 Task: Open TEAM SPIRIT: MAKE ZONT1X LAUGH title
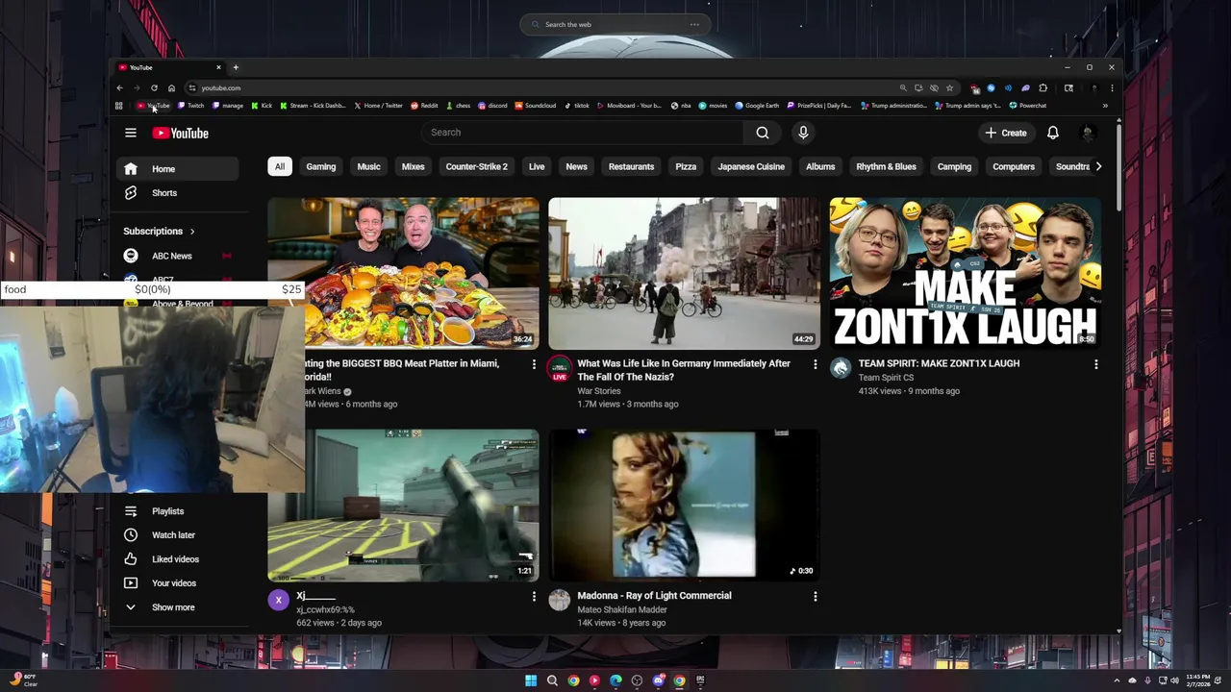coord(939,363)
